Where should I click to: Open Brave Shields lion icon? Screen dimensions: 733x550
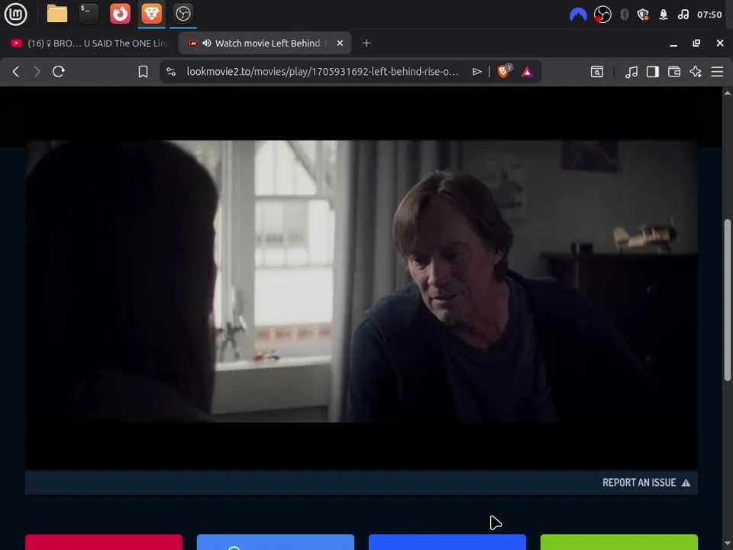(x=504, y=71)
